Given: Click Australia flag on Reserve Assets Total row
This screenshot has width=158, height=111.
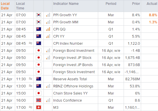Looking at the screenshot, I should [x=39, y=79].
